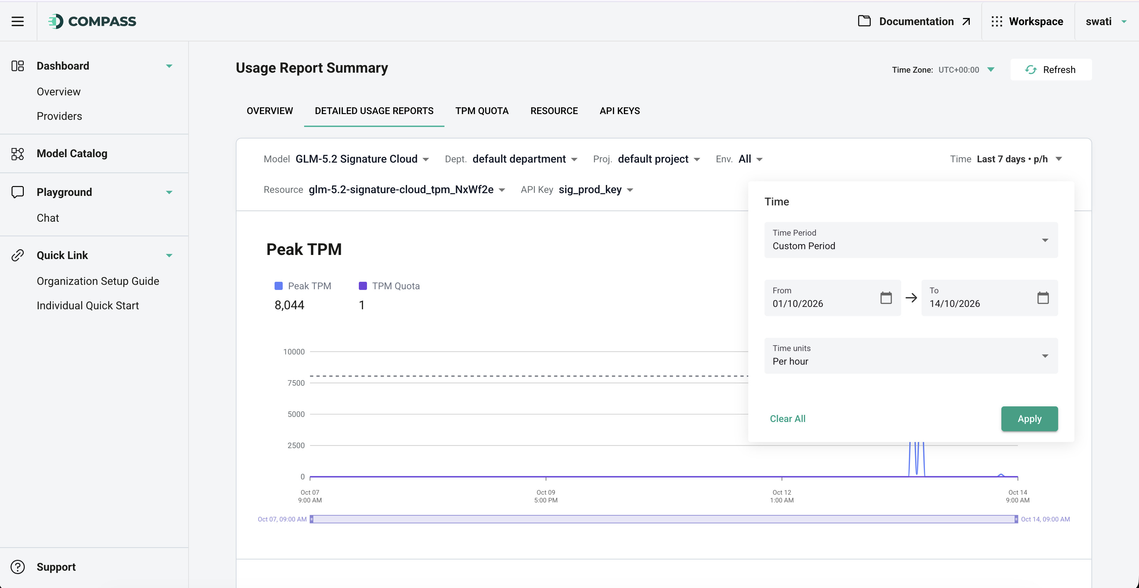Viewport: 1139px width, 588px height.
Task: Click the Support question mark icon
Action: pos(18,567)
